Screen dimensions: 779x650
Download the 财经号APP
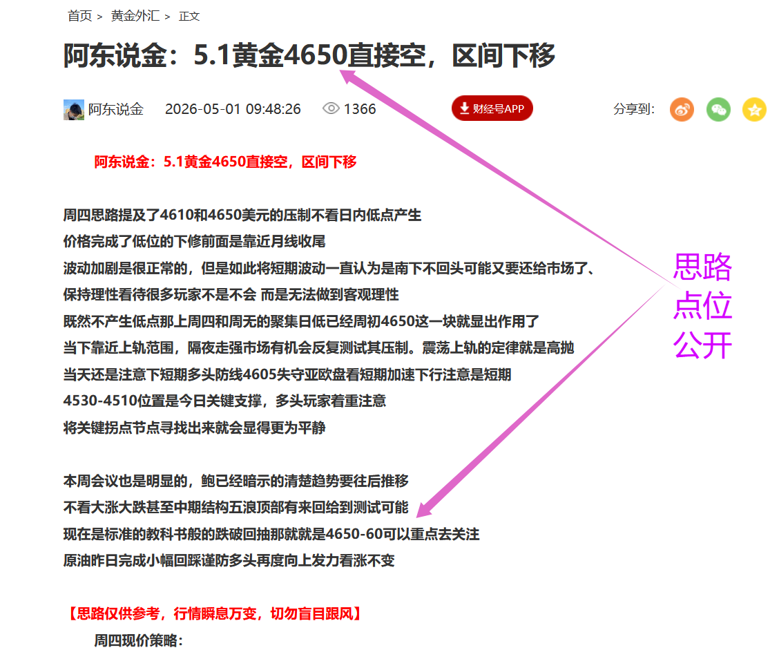pyautogui.click(x=492, y=108)
